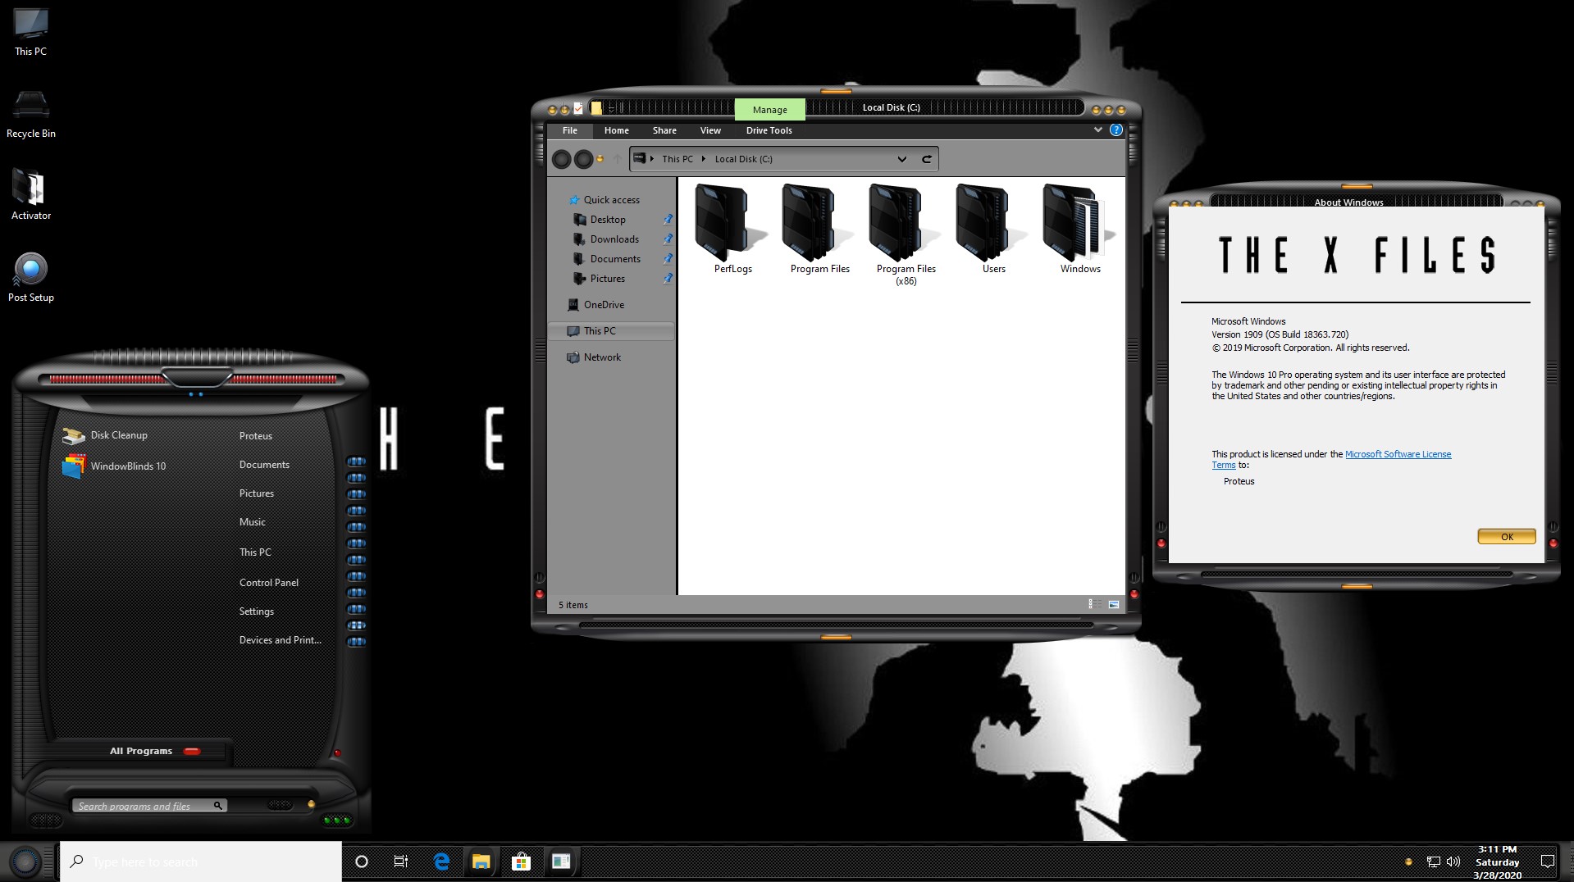Expand the Minimize ribbon chevron
This screenshot has width=1574, height=882.
click(1098, 130)
